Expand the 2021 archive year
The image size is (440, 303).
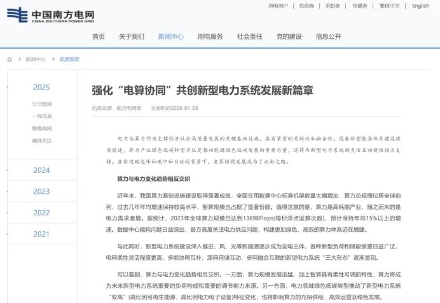tap(41, 234)
